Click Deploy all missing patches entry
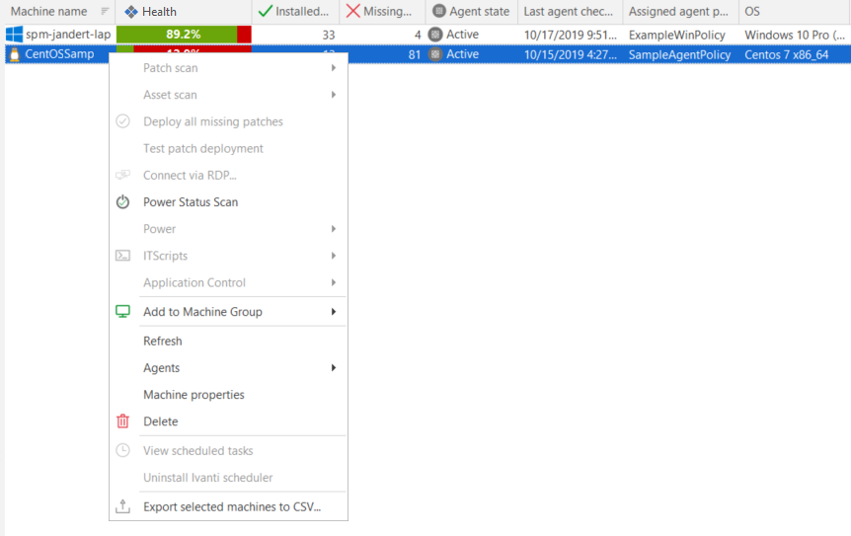The height and width of the screenshot is (536, 851). pos(228,121)
